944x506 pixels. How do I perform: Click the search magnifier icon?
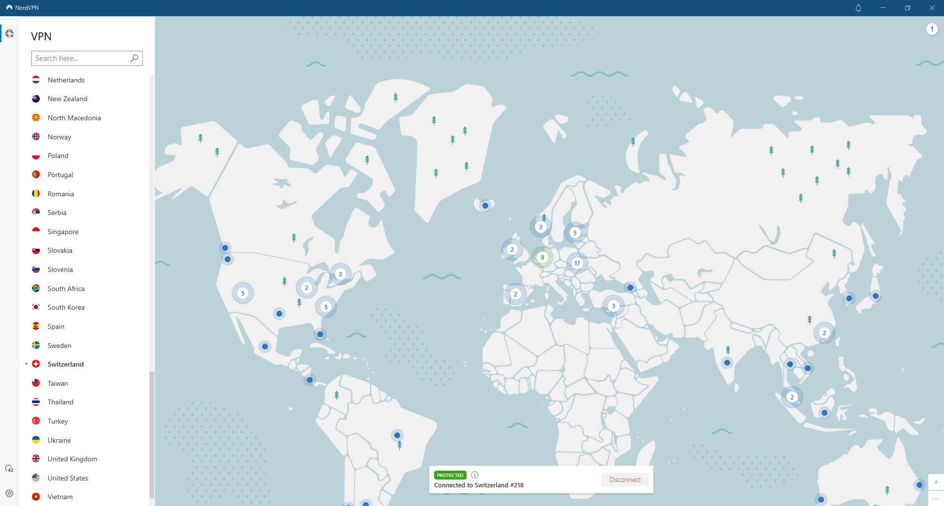pos(134,58)
